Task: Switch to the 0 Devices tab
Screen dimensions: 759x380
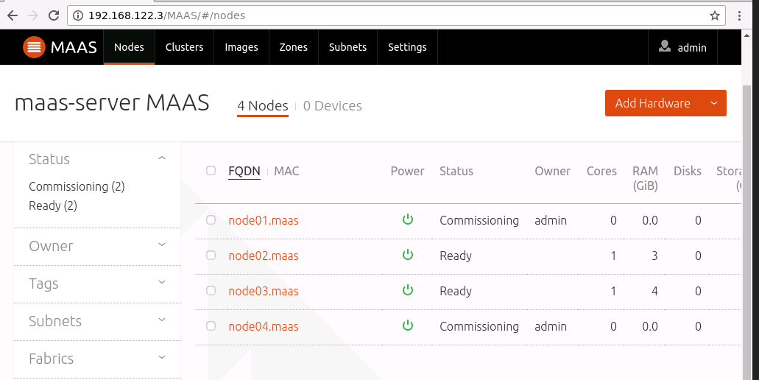Action: 333,106
